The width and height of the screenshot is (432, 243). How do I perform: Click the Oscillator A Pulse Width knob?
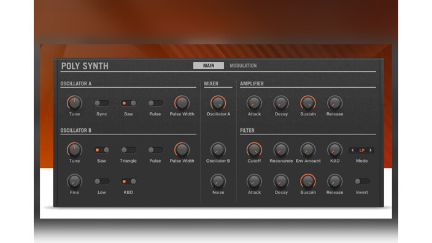[182, 103]
